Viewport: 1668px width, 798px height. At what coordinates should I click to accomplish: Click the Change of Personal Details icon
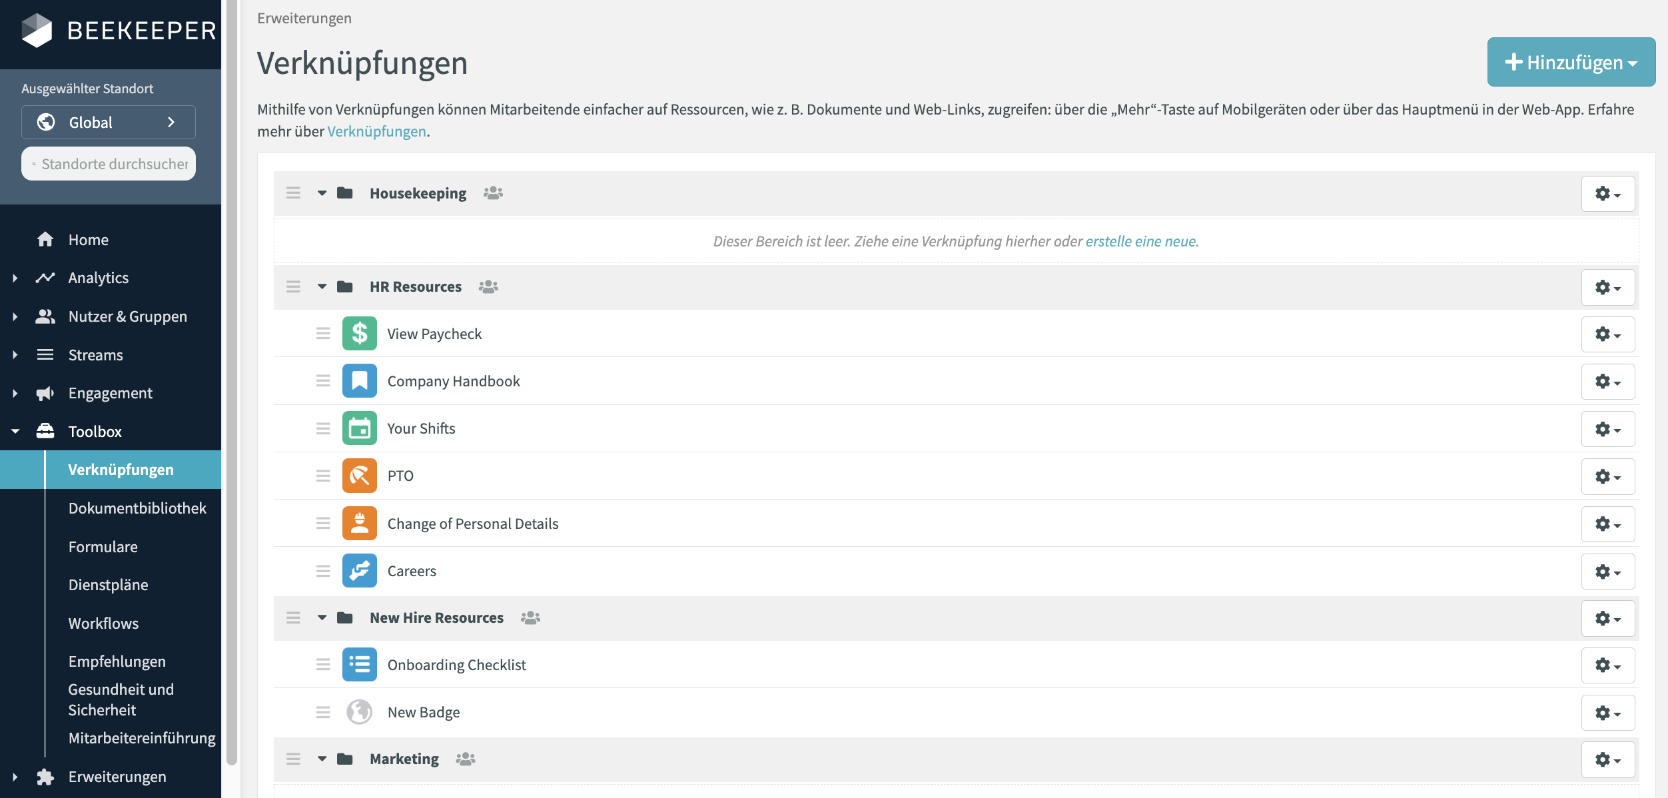coord(359,524)
